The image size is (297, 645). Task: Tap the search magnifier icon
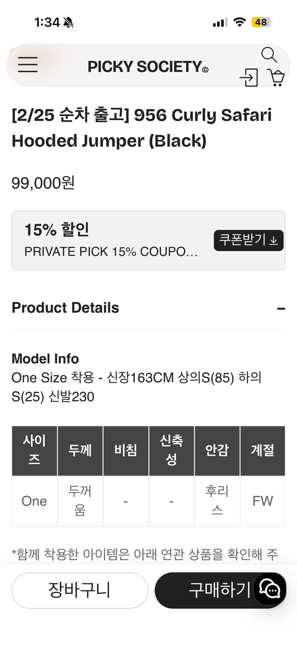point(270,55)
